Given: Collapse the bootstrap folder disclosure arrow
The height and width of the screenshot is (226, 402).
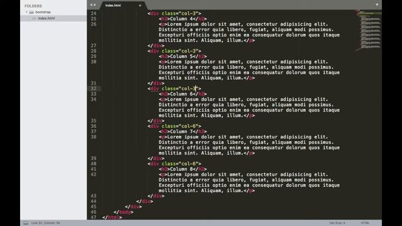Looking at the screenshot, I should click(x=26, y=12).
